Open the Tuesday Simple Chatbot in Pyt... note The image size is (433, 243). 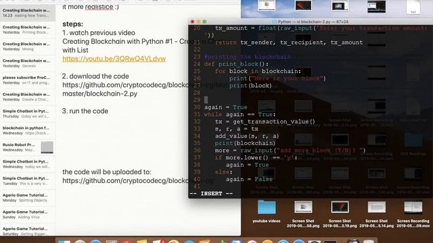click(x=28, y=181)
